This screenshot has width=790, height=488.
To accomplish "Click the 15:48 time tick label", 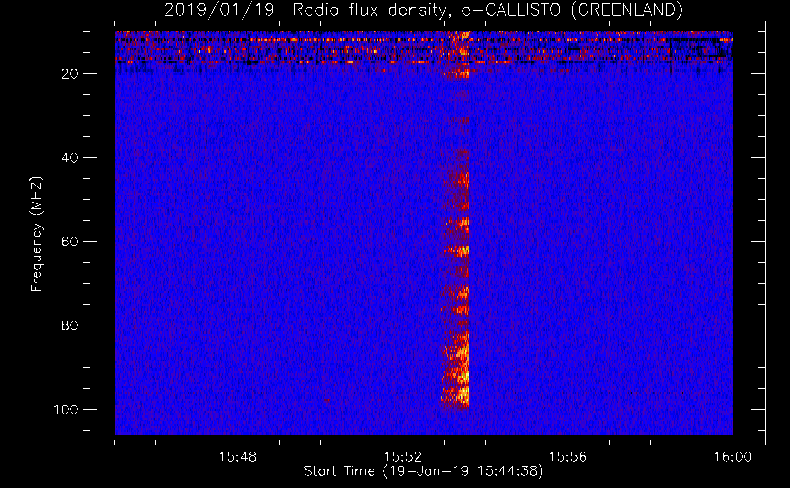I will tap(238, 457).
